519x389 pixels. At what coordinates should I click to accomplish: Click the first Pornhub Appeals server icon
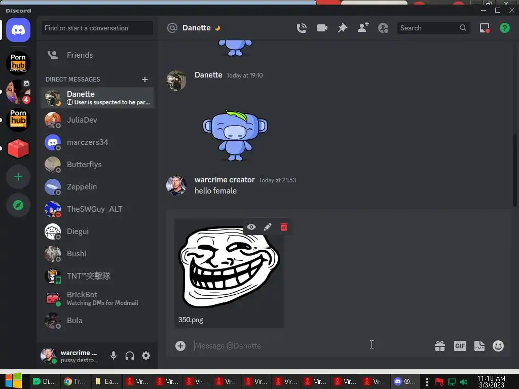pyautogui.click(x=18, y=63)
